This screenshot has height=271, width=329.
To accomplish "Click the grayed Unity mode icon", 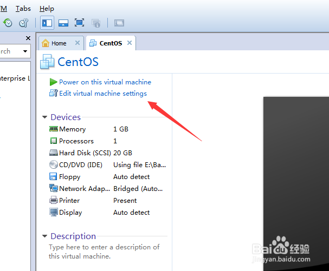I will [x=96, y=23].
